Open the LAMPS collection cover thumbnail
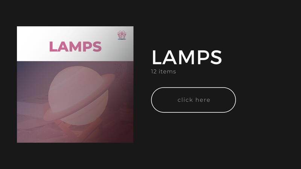 tap(75, 84)
